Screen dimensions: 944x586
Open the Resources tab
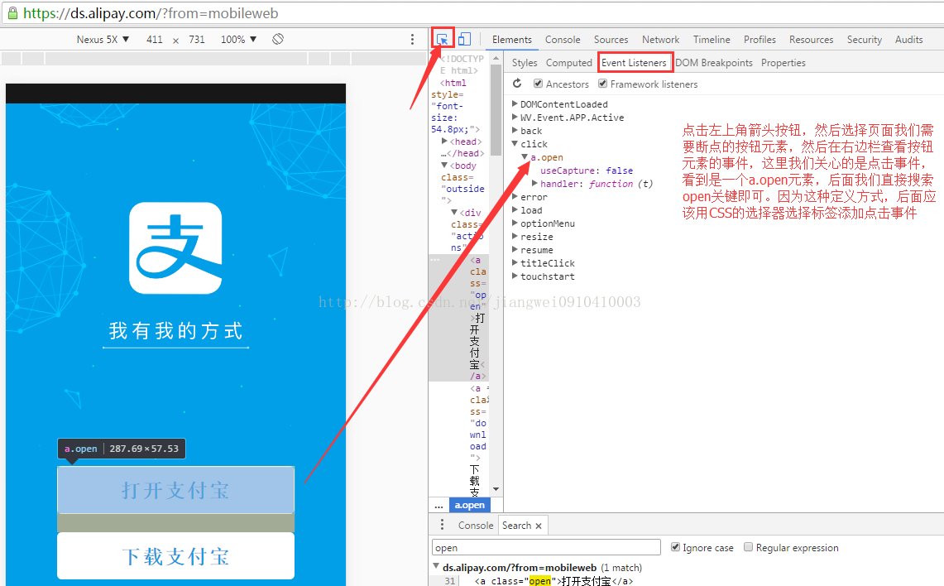tap(812, 39)
